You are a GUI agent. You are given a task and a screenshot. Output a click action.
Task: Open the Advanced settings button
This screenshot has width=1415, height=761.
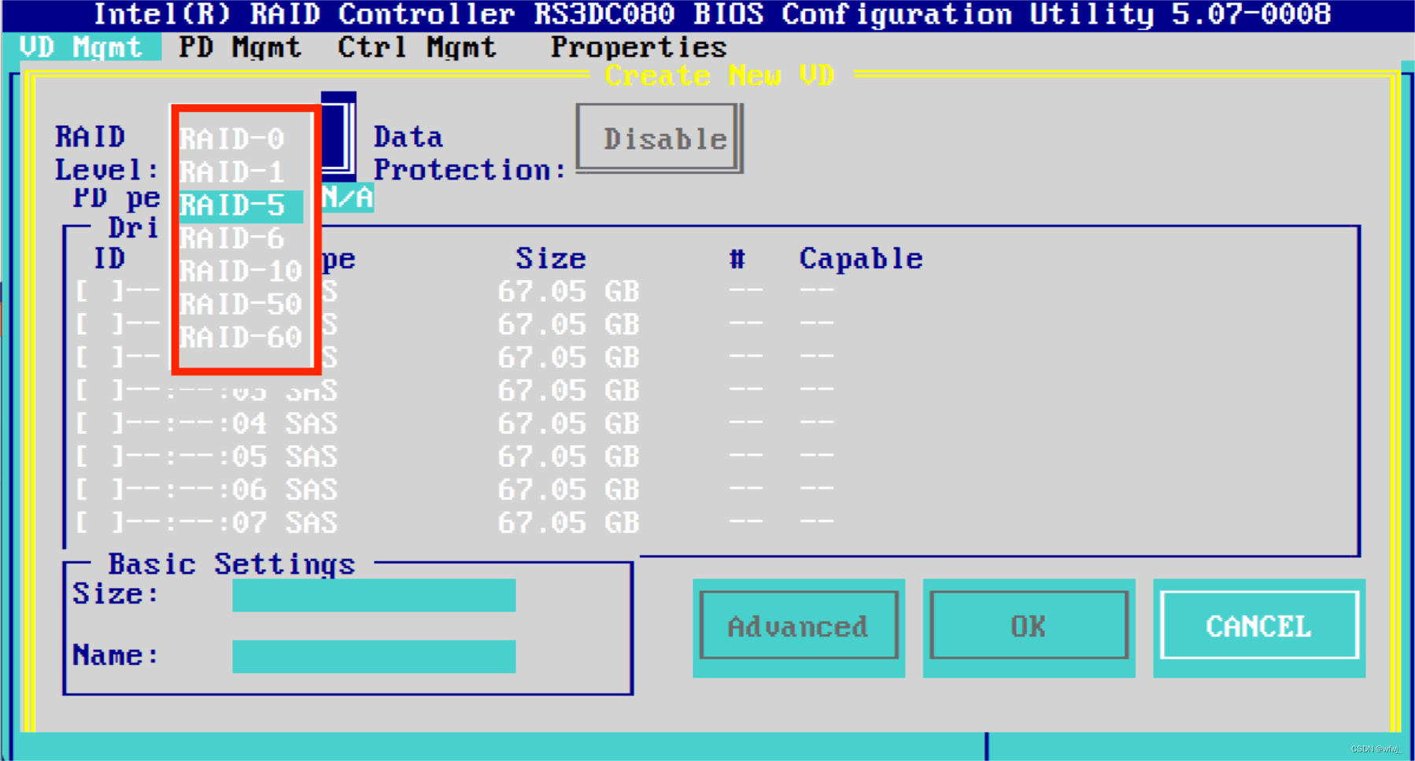point(799,627)
